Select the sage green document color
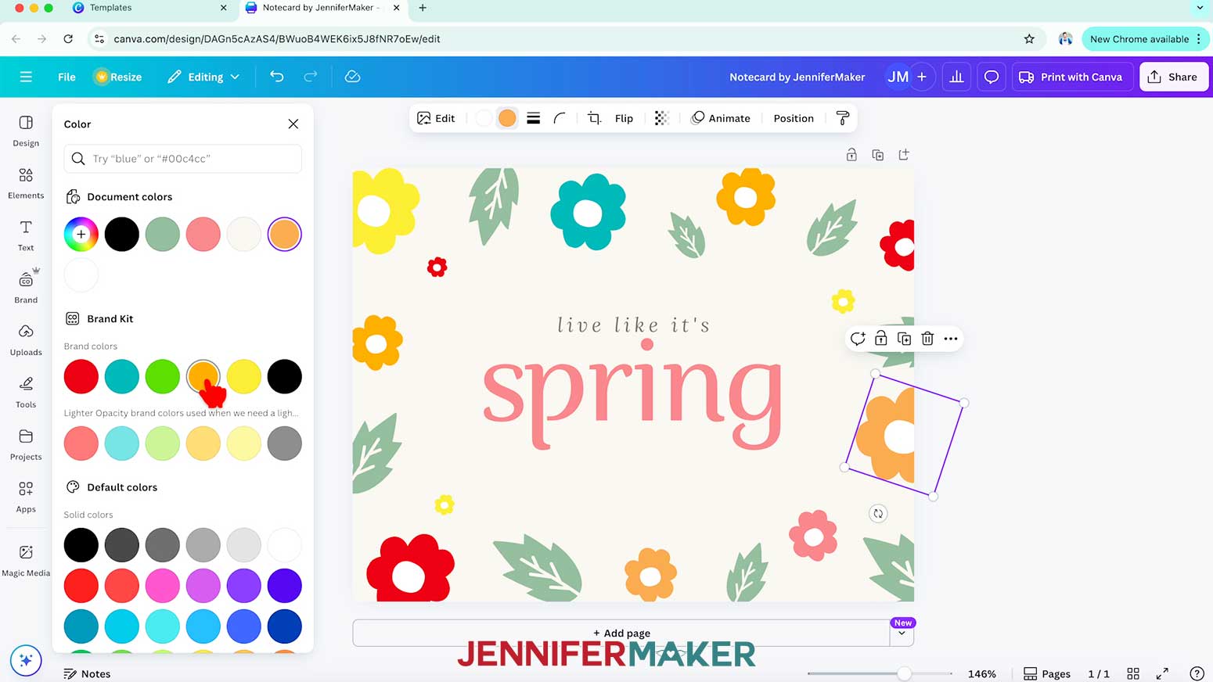 [163, 234]
